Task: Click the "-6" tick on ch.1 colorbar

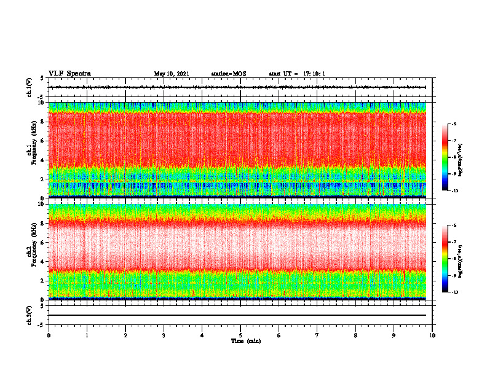Action: pos(454,124)
